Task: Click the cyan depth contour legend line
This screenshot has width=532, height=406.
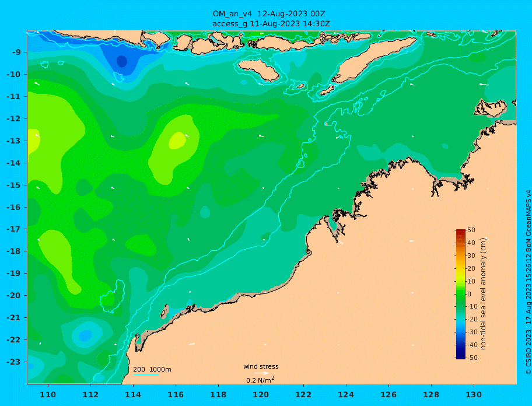Action: point(146,375)
